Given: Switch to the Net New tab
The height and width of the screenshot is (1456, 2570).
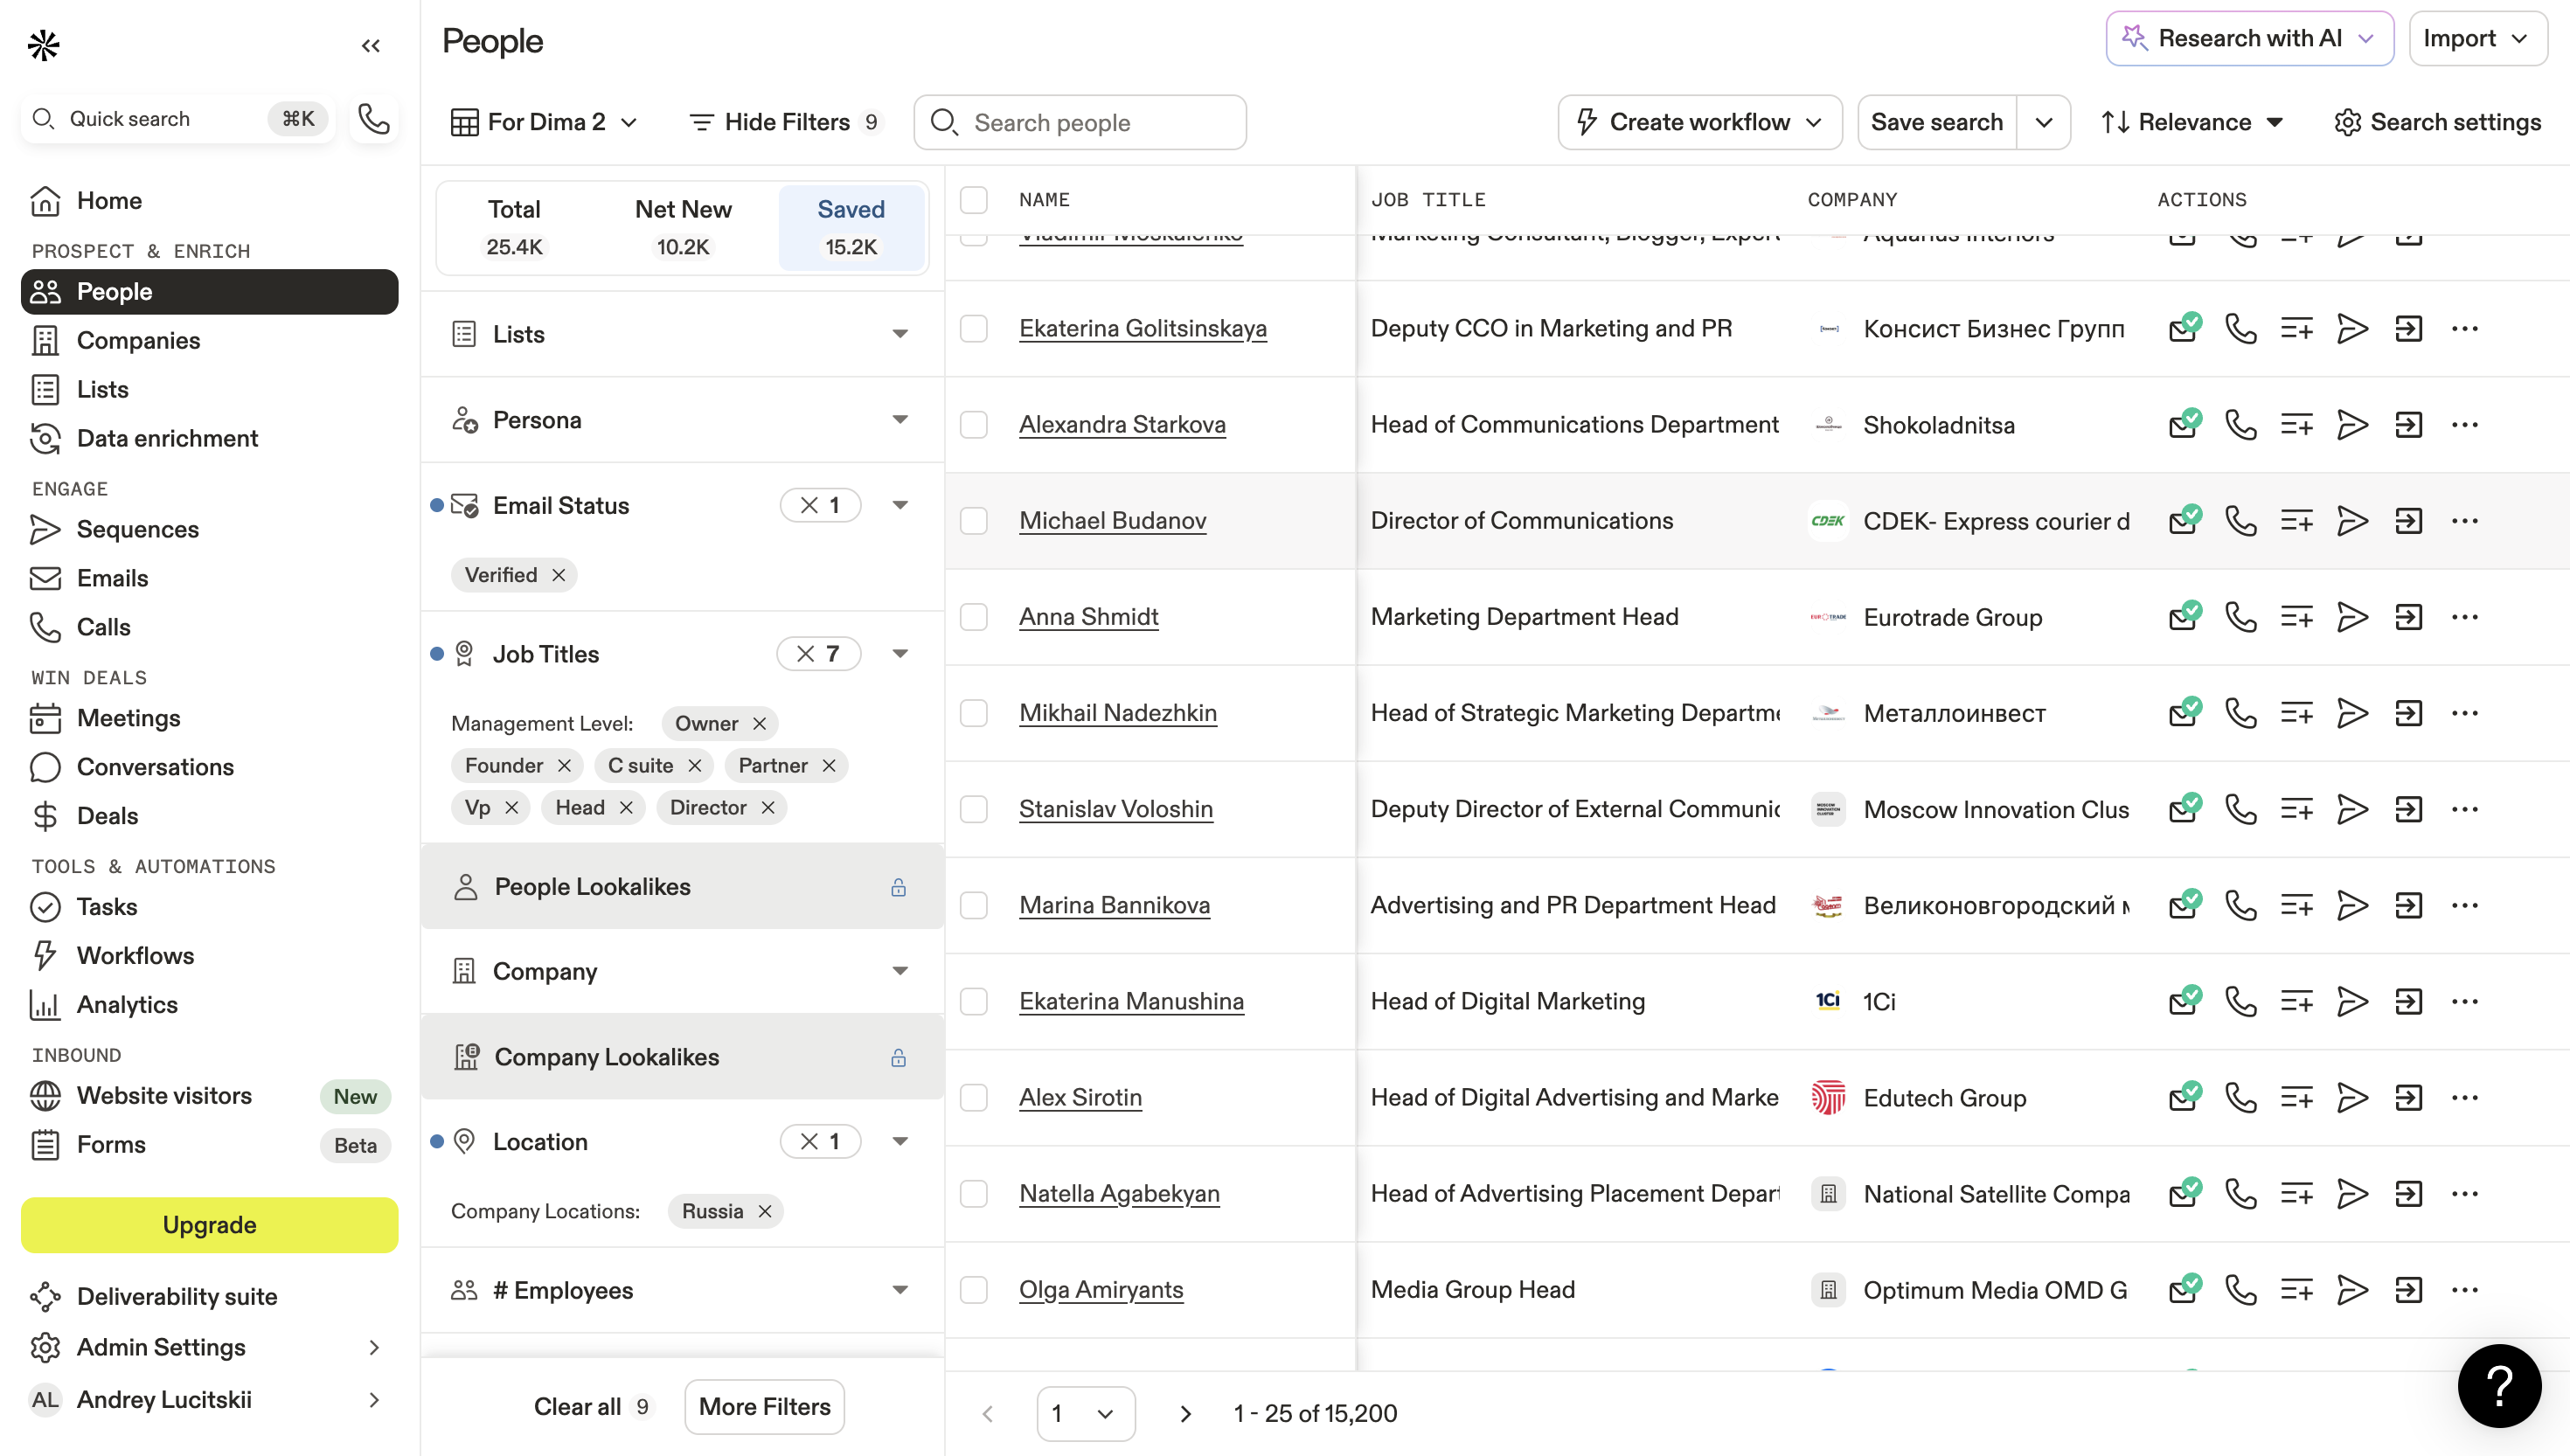Looking at the screenshot, I should point(683,227).
